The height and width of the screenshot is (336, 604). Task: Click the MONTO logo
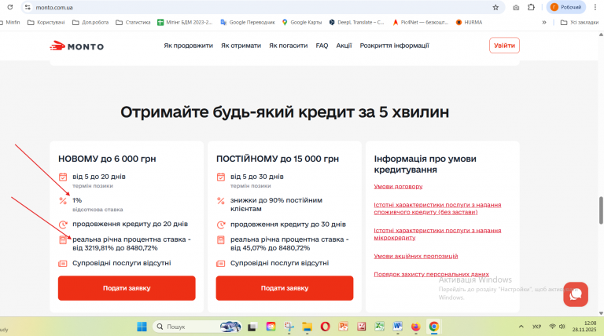[76, 46]
